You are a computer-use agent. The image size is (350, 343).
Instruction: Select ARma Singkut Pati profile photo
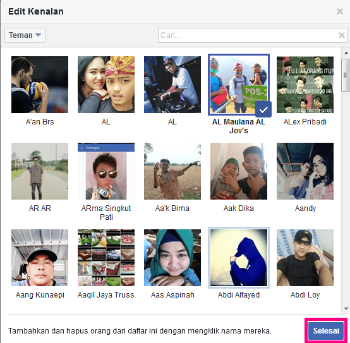click(106, 171)
